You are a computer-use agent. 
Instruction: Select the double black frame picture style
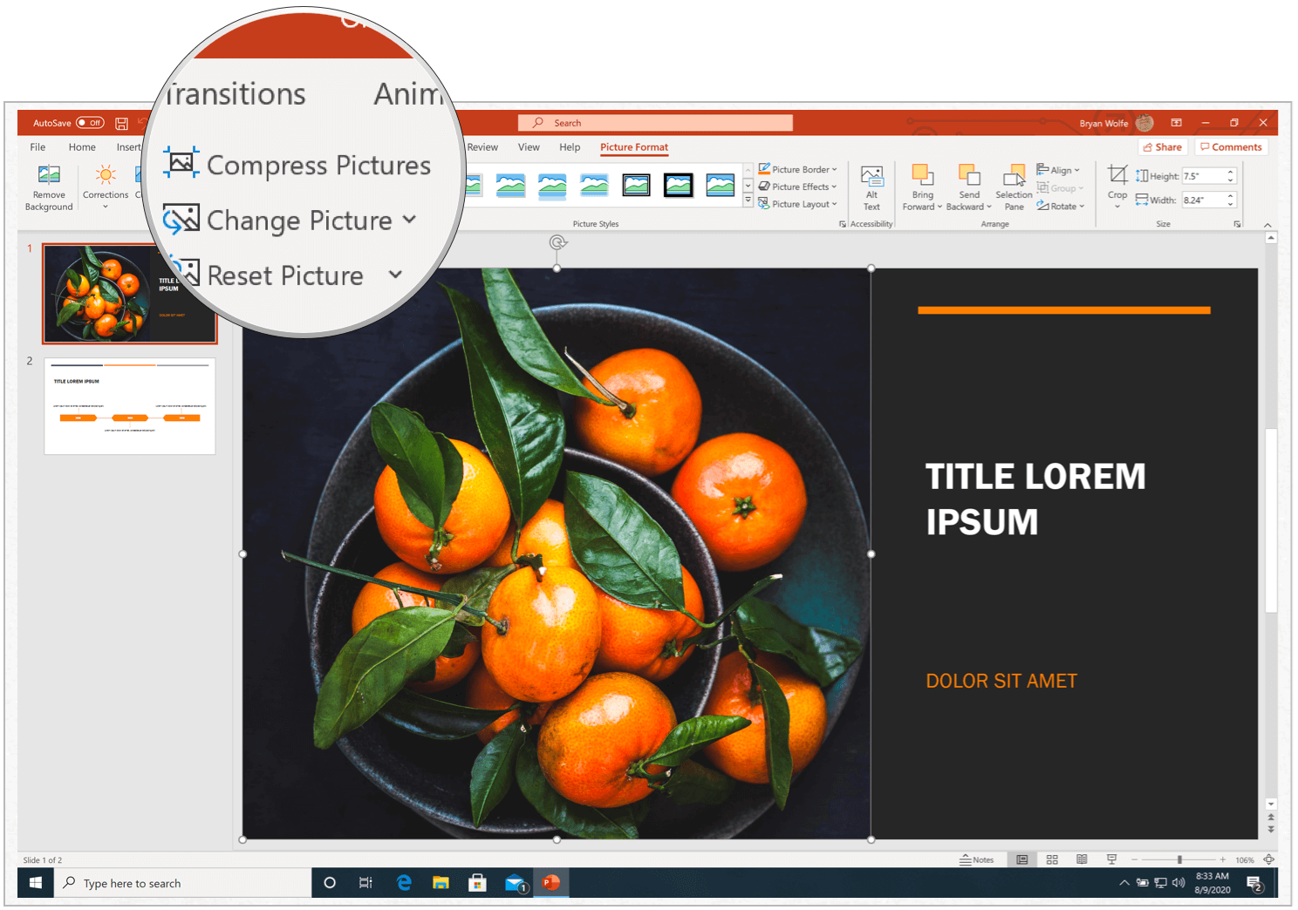(636, 185)
